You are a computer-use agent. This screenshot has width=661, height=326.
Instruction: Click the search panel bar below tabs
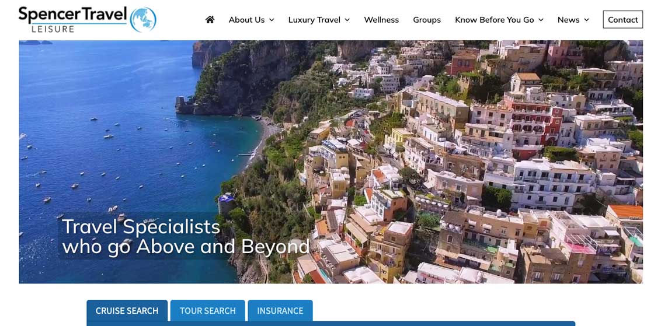(x=331, y=324)
